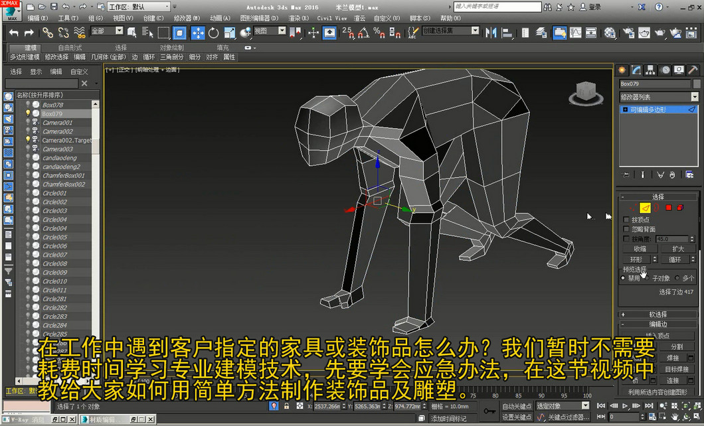
Task: Switch to the 自由形式 ribbon tab
Action: point(70,48)
